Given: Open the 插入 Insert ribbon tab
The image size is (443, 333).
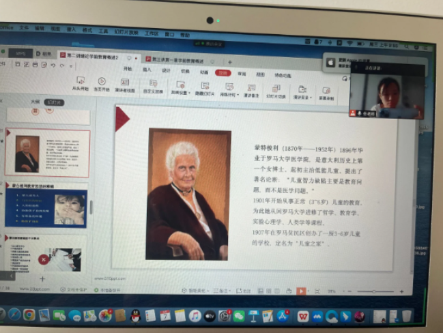Looking at the screenshot, I should 147,69.
